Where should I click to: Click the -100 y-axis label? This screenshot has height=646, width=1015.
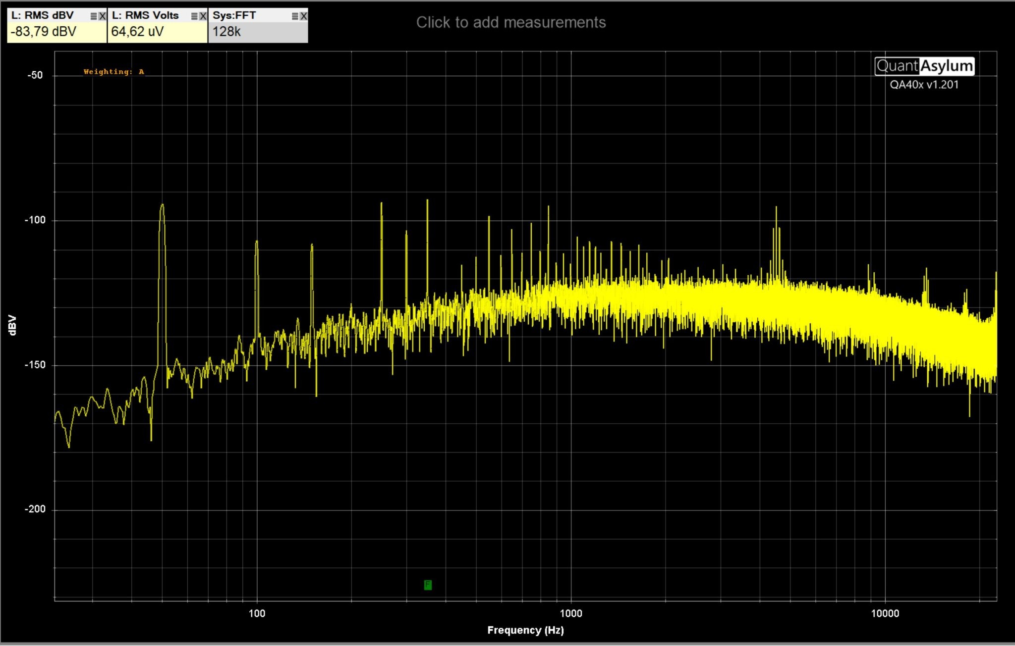coord(35,220)
